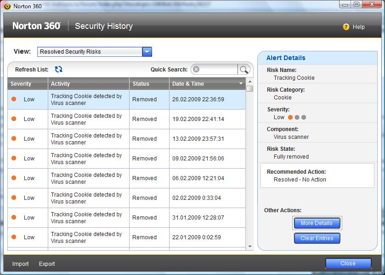Select the entry dated 02.02.2009 0:33:04

pyautogui.click(x=126, y=198)
